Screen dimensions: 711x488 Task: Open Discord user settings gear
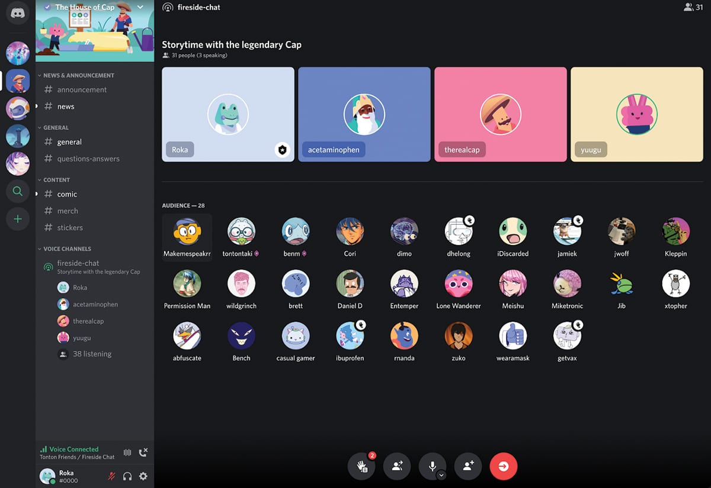pyautogui.click(x=143, y=476)
